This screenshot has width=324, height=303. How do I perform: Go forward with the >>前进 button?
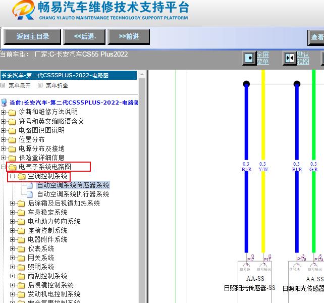click(129, 37)
